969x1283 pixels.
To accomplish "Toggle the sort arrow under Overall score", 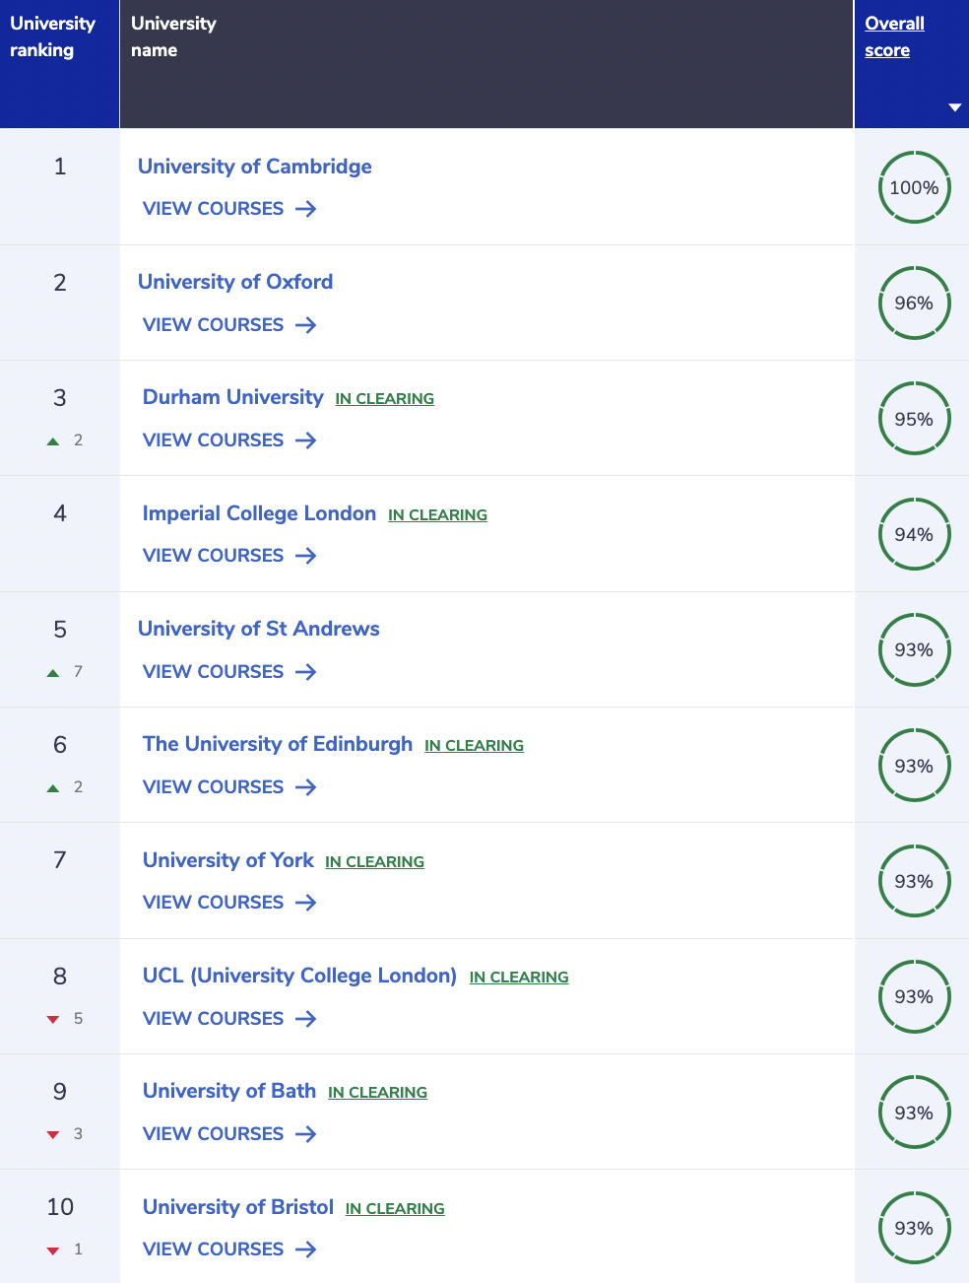I will tap(954, 107).
